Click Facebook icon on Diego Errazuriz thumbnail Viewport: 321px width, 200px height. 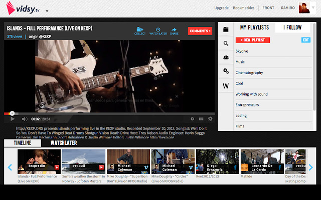click(235, 167)
